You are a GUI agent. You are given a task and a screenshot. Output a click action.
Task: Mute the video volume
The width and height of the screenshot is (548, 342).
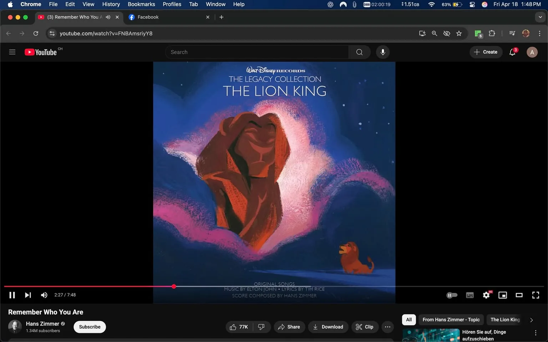point(44,295)
